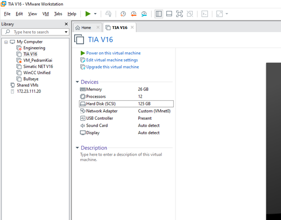Select the Bullseye virtual machine

[31, 79]
